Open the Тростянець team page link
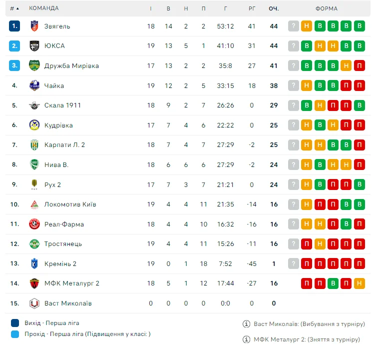375x347 pixels. pos(63,243)
